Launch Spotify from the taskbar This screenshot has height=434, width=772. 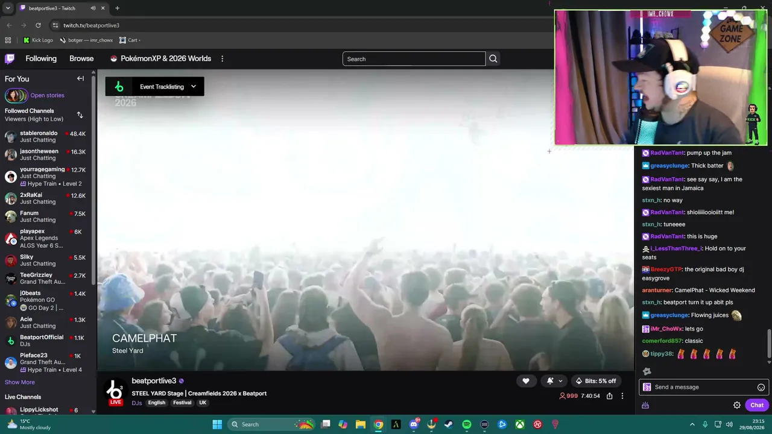pyautogui.click(x=467, y=424)
